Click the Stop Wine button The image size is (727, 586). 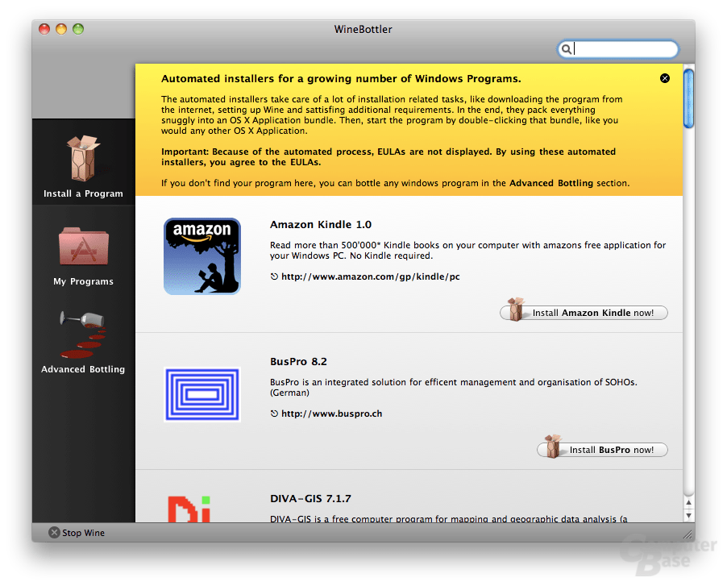click(x=77, y=533)
